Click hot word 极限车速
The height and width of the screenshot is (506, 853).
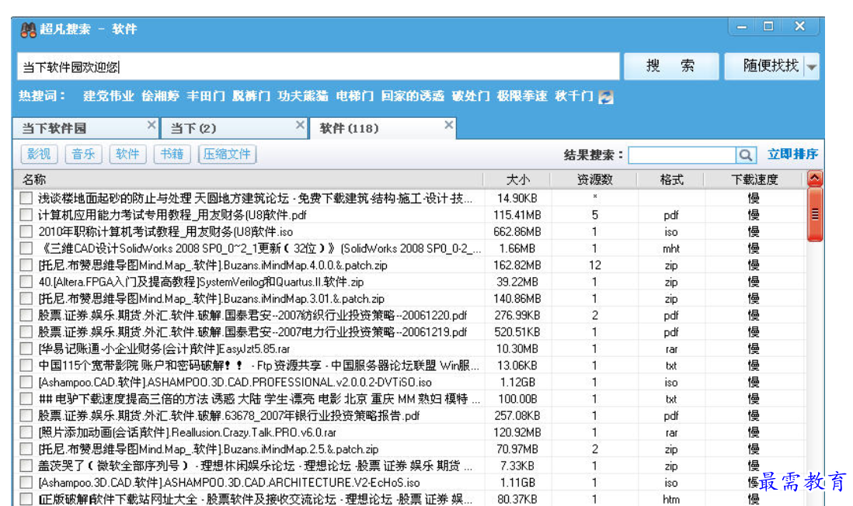(x=522, y=97)
